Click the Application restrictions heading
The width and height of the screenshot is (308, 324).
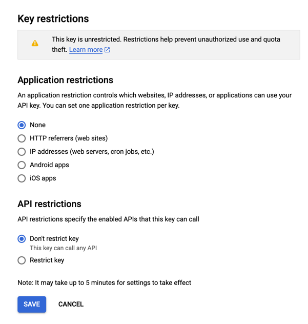coord(65,80)
